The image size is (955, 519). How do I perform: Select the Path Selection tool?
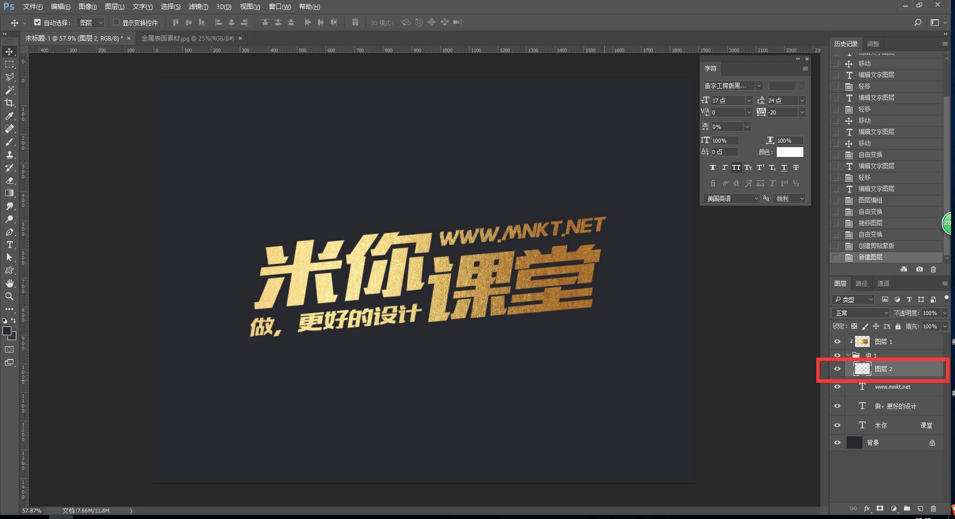click(9, 258)
